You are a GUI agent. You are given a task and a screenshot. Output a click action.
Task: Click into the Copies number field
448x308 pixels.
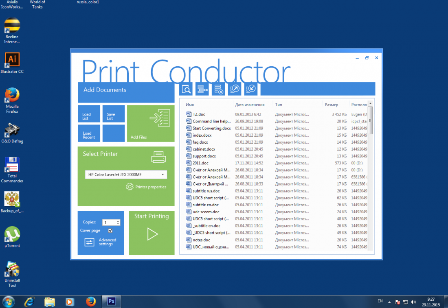click(x=110, y=223)
